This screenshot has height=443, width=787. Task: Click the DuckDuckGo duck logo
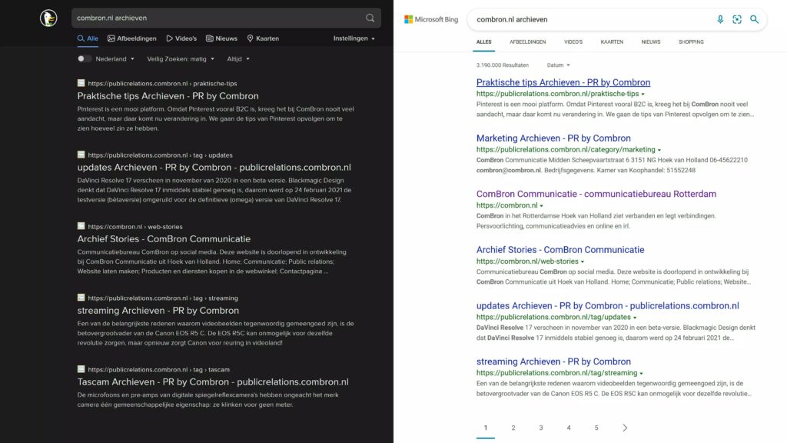(48, 18)
